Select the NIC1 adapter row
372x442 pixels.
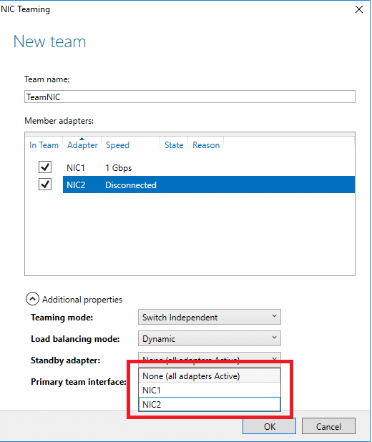tap(209, 168)
